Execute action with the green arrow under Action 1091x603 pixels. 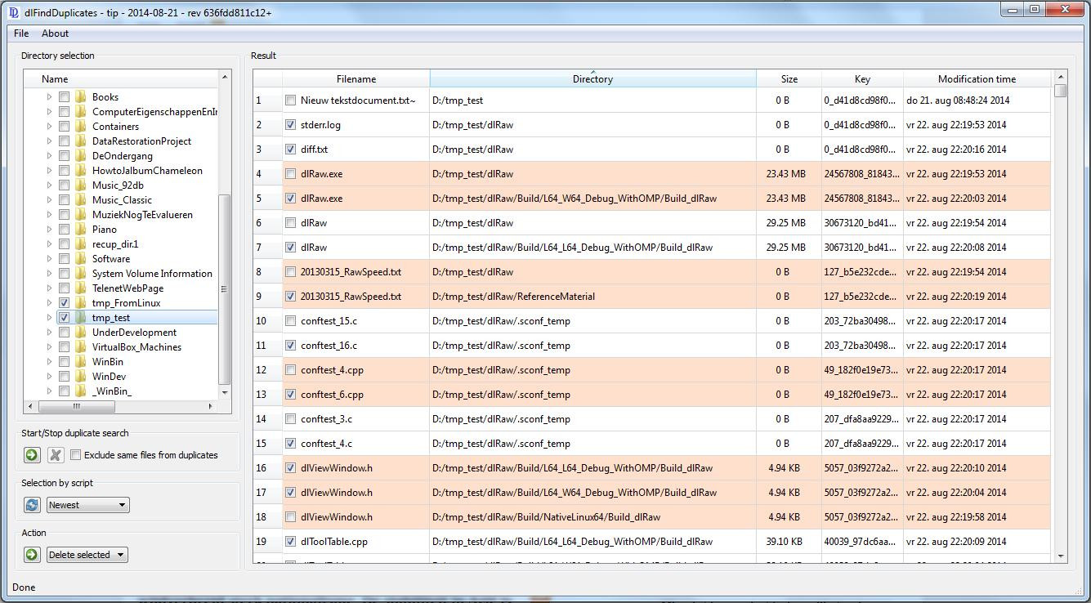coord(32,555)
